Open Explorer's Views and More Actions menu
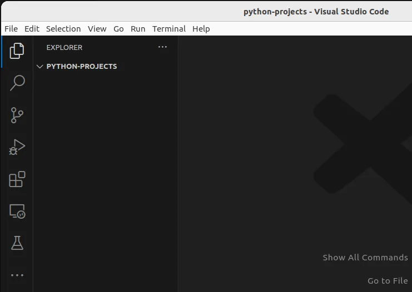Image resolution: width=412 pixels, height=292 pixels. [x=162, y=47]
